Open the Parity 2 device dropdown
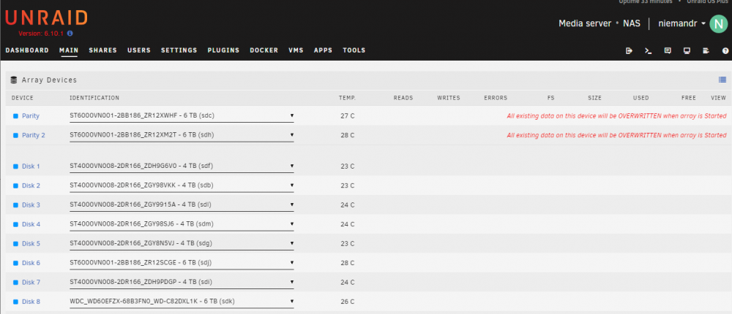This screenshot has height=314, width=732. pyautogui.click(x=182, y=135)
